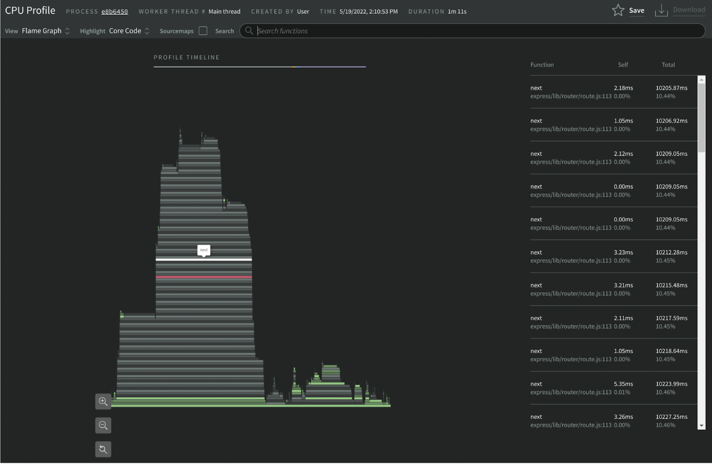Viewport: 712px width, 464px height.
Task: Toggle the Sourcemaps checkbox
Action: pos(203,31)
